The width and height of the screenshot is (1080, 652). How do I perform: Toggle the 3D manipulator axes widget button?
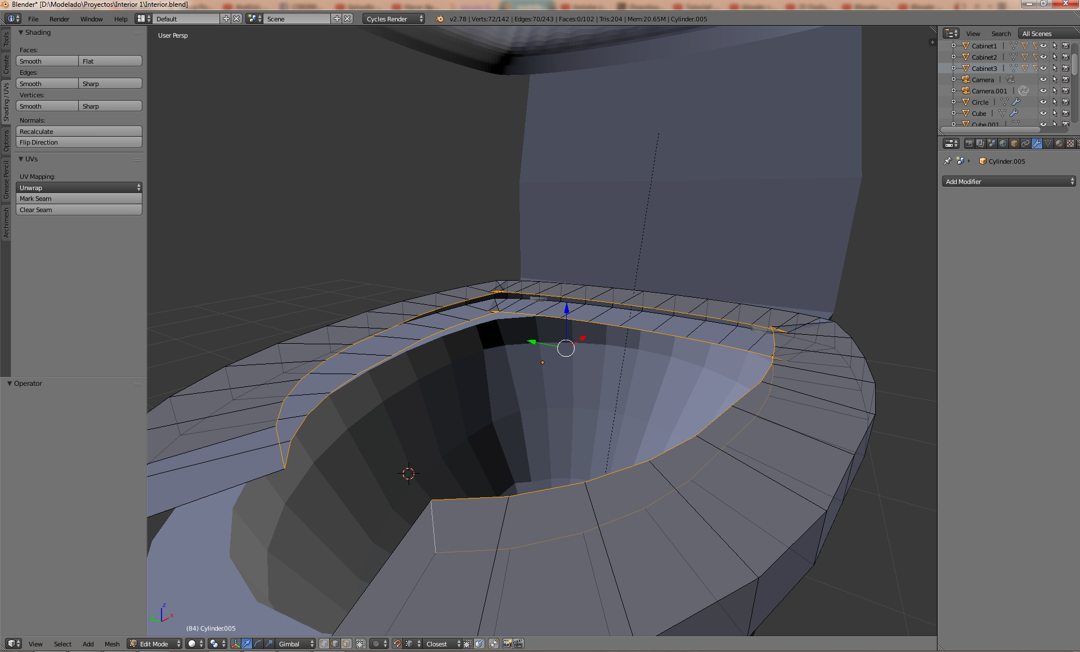(x=235, y=644)
